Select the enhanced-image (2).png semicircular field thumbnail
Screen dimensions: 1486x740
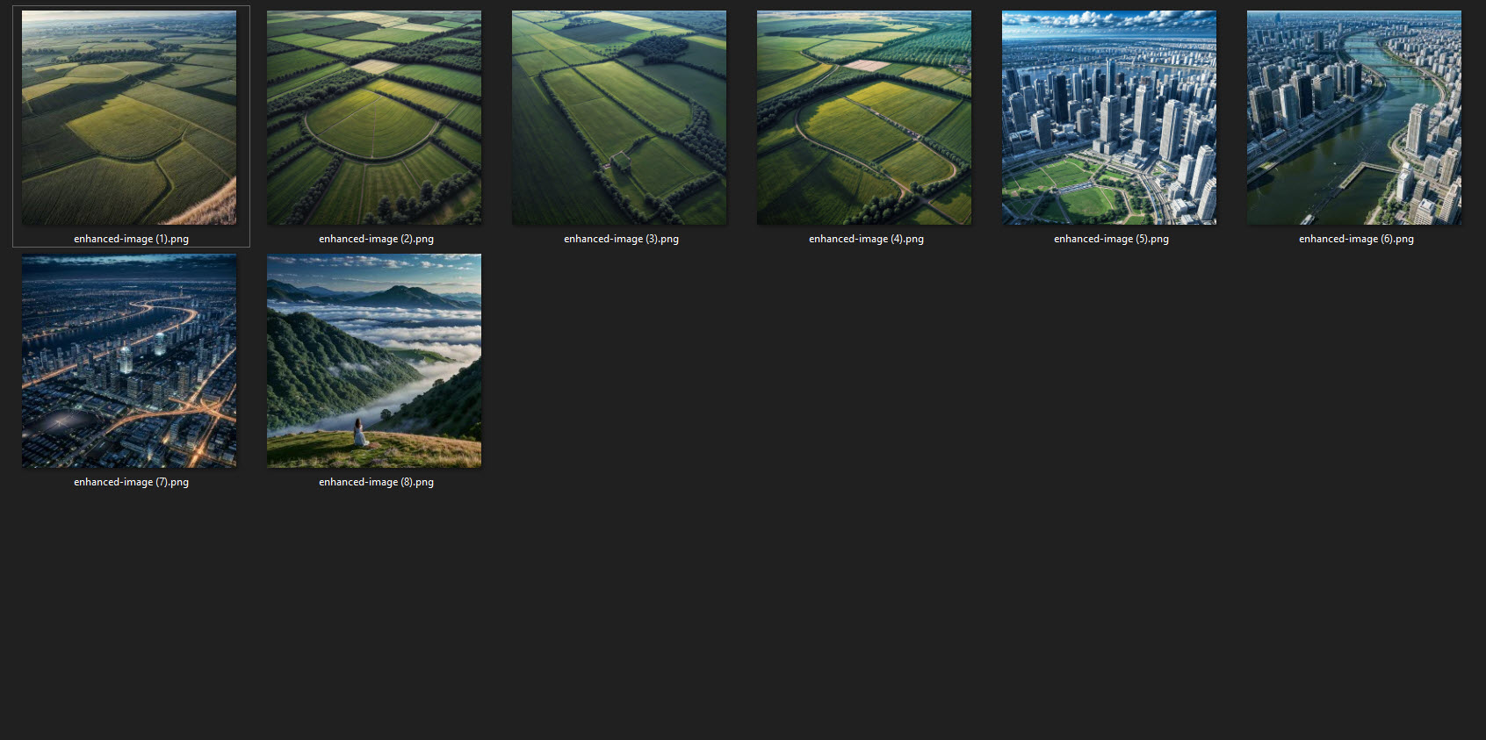(x=374, y=118)
